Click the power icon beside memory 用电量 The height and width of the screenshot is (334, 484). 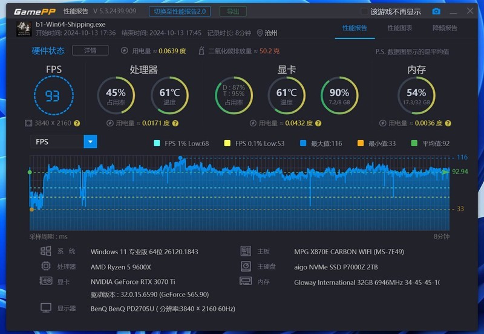pyautogui.click(x=383, y=123)
